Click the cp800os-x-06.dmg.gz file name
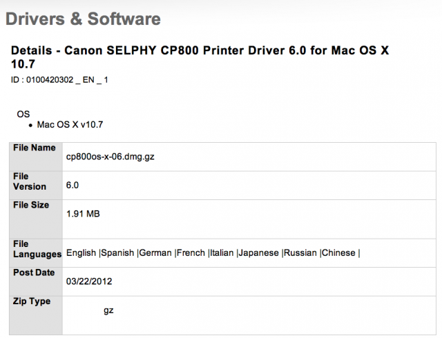Image resolution: width=442 pixels, height=338 pixels. coord(109,157)
